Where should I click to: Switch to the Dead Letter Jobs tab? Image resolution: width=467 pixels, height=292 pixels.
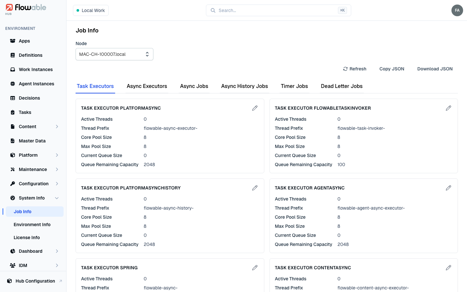342,86
